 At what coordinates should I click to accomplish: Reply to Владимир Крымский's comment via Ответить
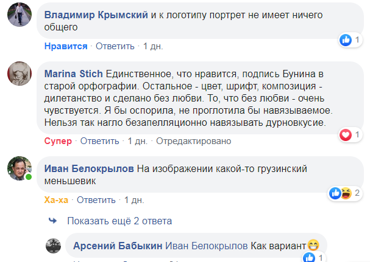(x=114, y=46)
